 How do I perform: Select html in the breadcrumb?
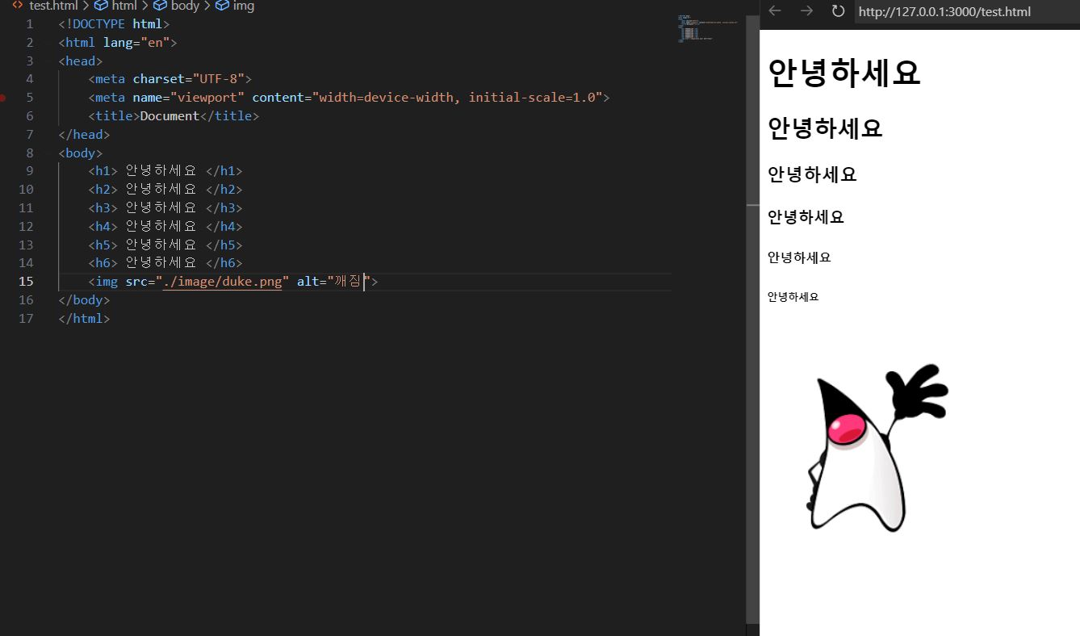(x=124, y=6)
